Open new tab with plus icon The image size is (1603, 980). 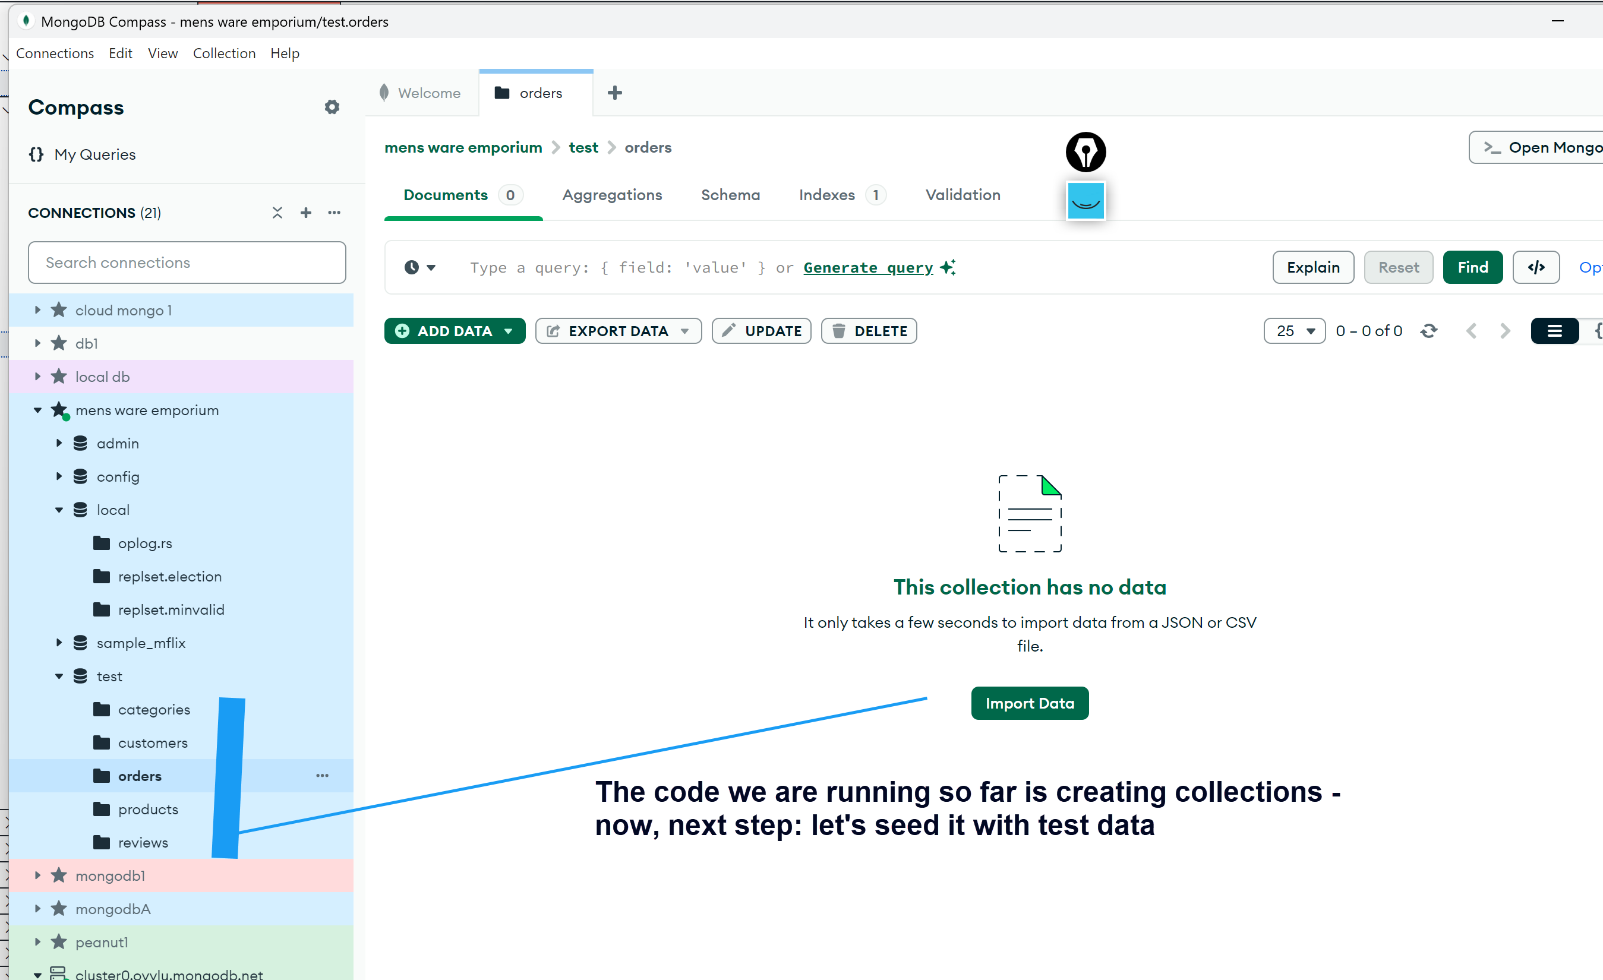[615, 93]
